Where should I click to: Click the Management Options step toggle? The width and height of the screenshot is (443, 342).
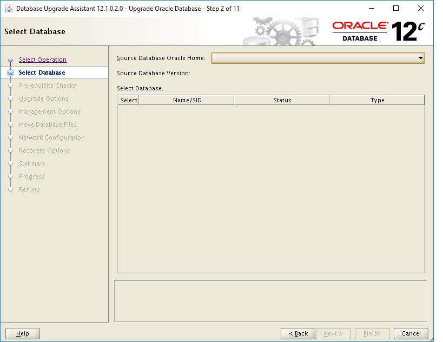pyautogui.click(x=11, y=111)
